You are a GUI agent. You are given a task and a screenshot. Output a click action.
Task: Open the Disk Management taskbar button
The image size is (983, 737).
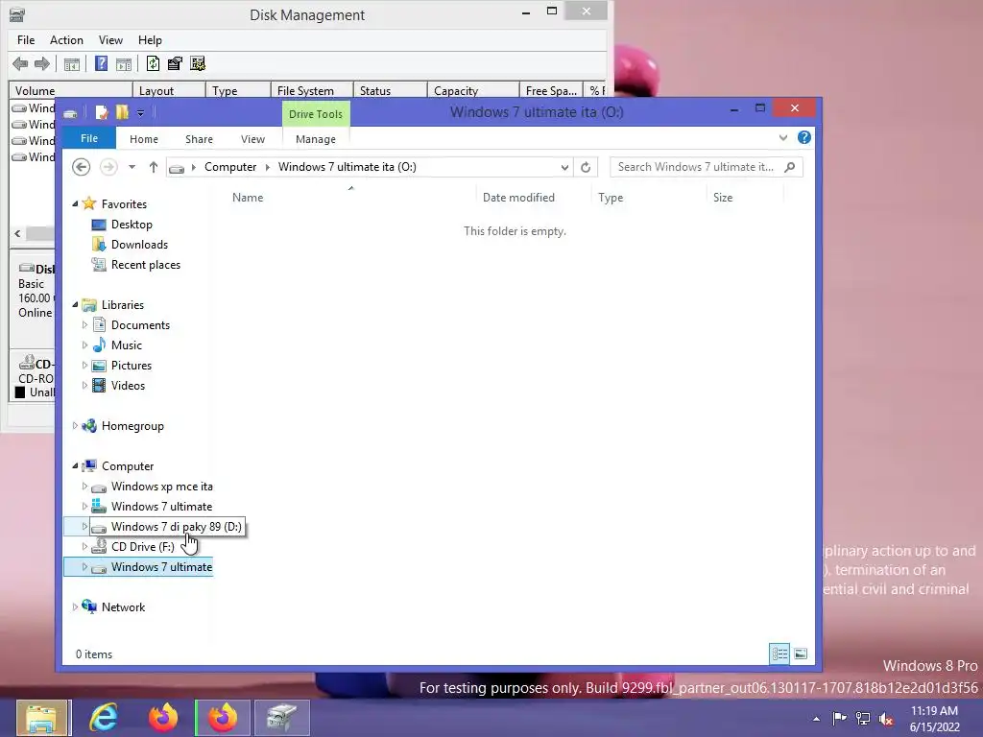click(x=281, y=718)
